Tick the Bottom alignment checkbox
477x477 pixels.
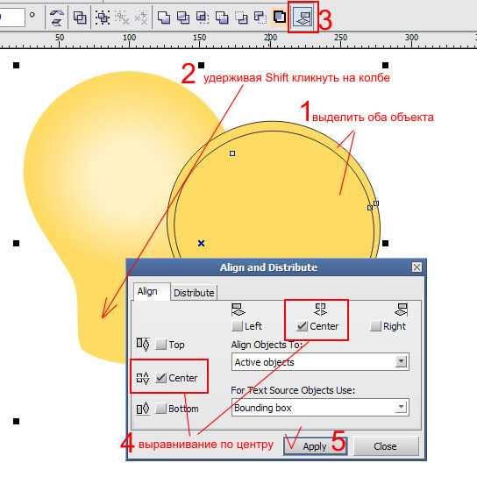[x=160, y=409]
